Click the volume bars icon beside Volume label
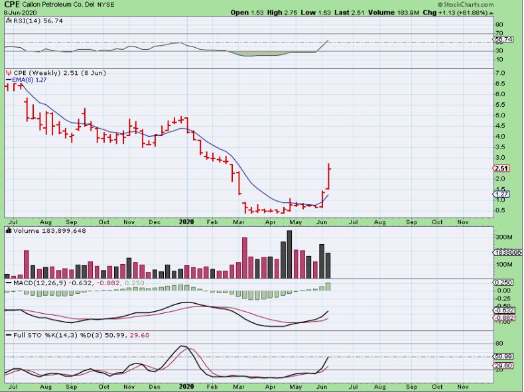The image size is (524, 392). (x=9, y=231)
